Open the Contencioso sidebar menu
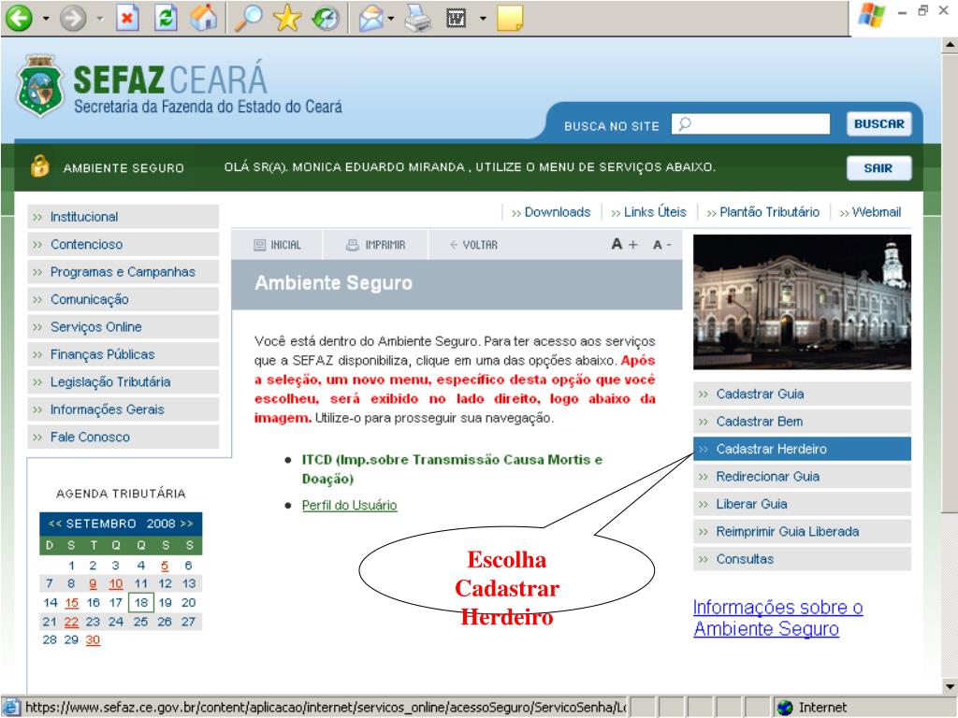This screenshot has height=718, width=958. (123, 244)
